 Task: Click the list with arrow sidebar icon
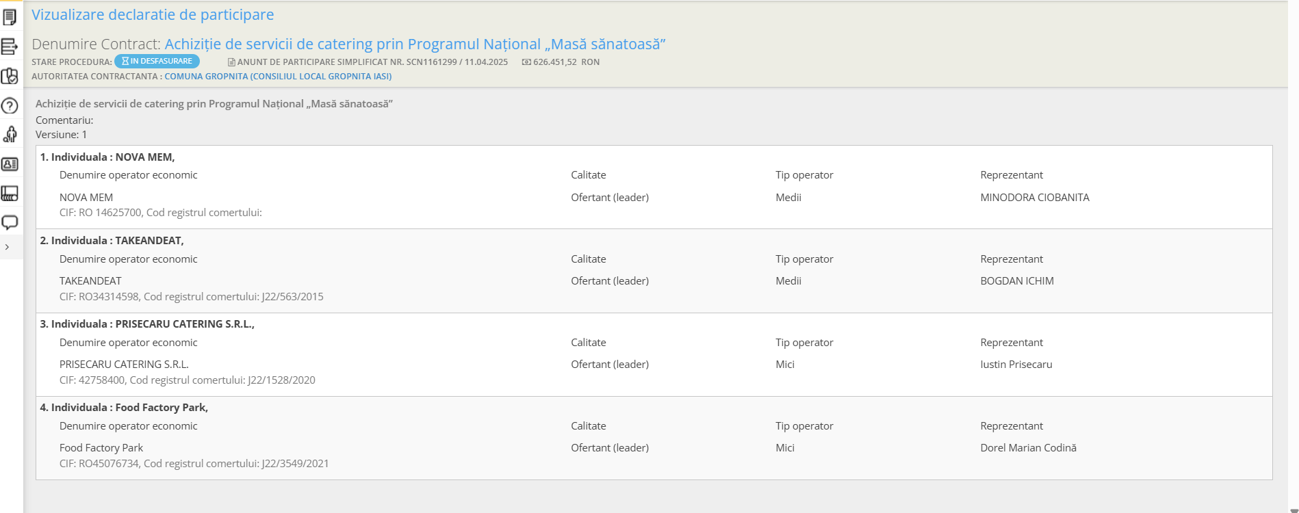pyautogui.click(x=10, y=47)
